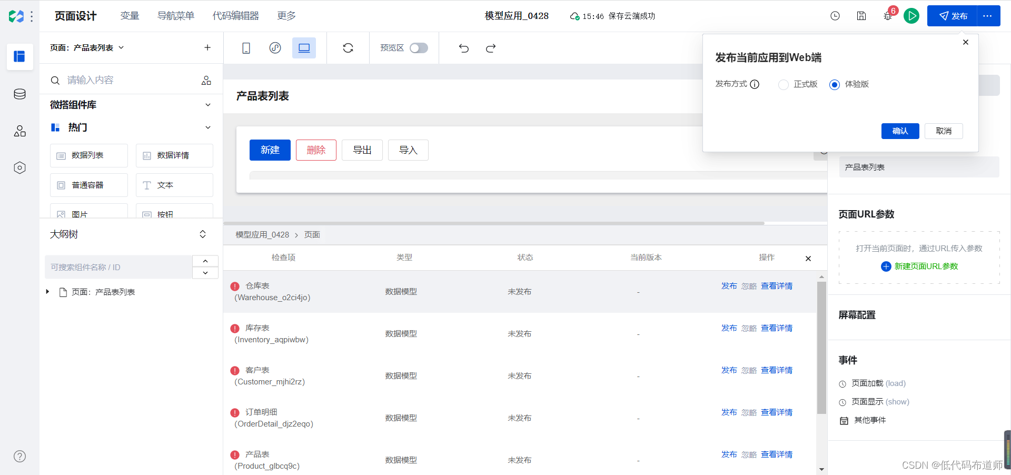Collapse the 热门 component group

[x=208, y=127]
